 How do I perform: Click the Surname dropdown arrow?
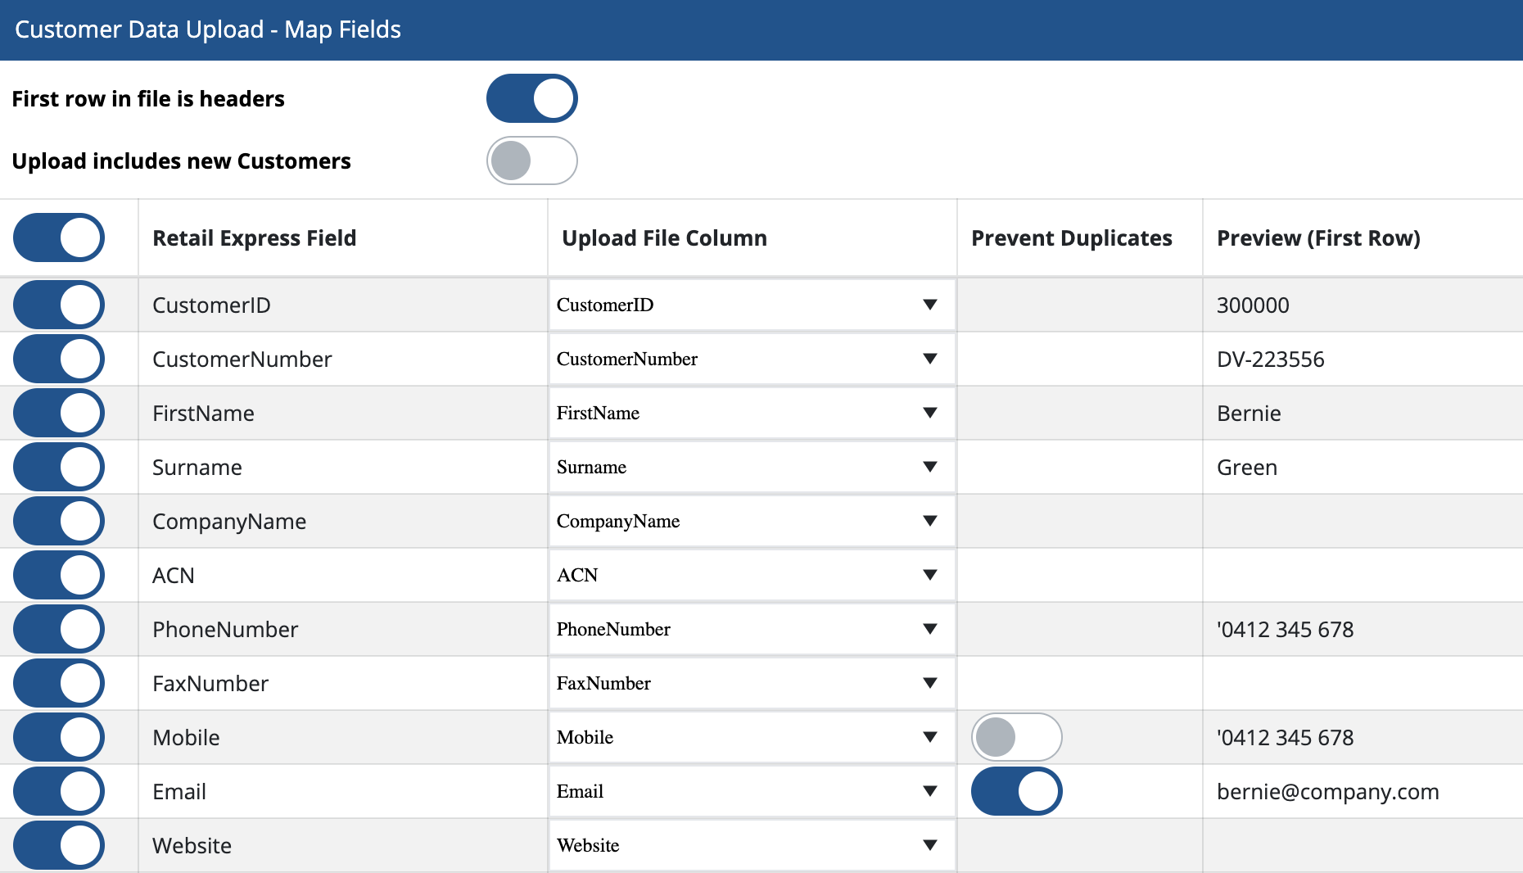coord(929,467)
